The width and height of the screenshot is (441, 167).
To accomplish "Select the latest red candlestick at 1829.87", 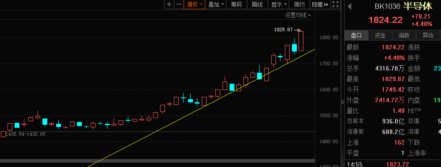I will (301, 41).
